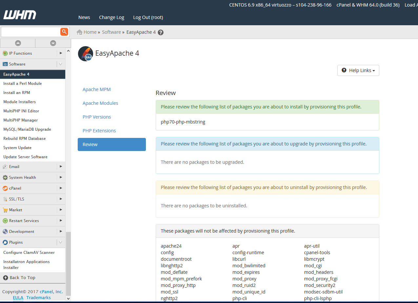The image size is (418, 303).
Task: Expand the IP Functions section arrow
Action: point(61,53)
